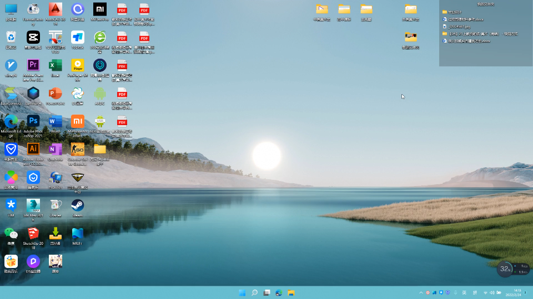The width and height of the screenshot is (533, 299).
Task: Select the Adobe Illustrator Ai icon
Action: [x=33, y=154]
